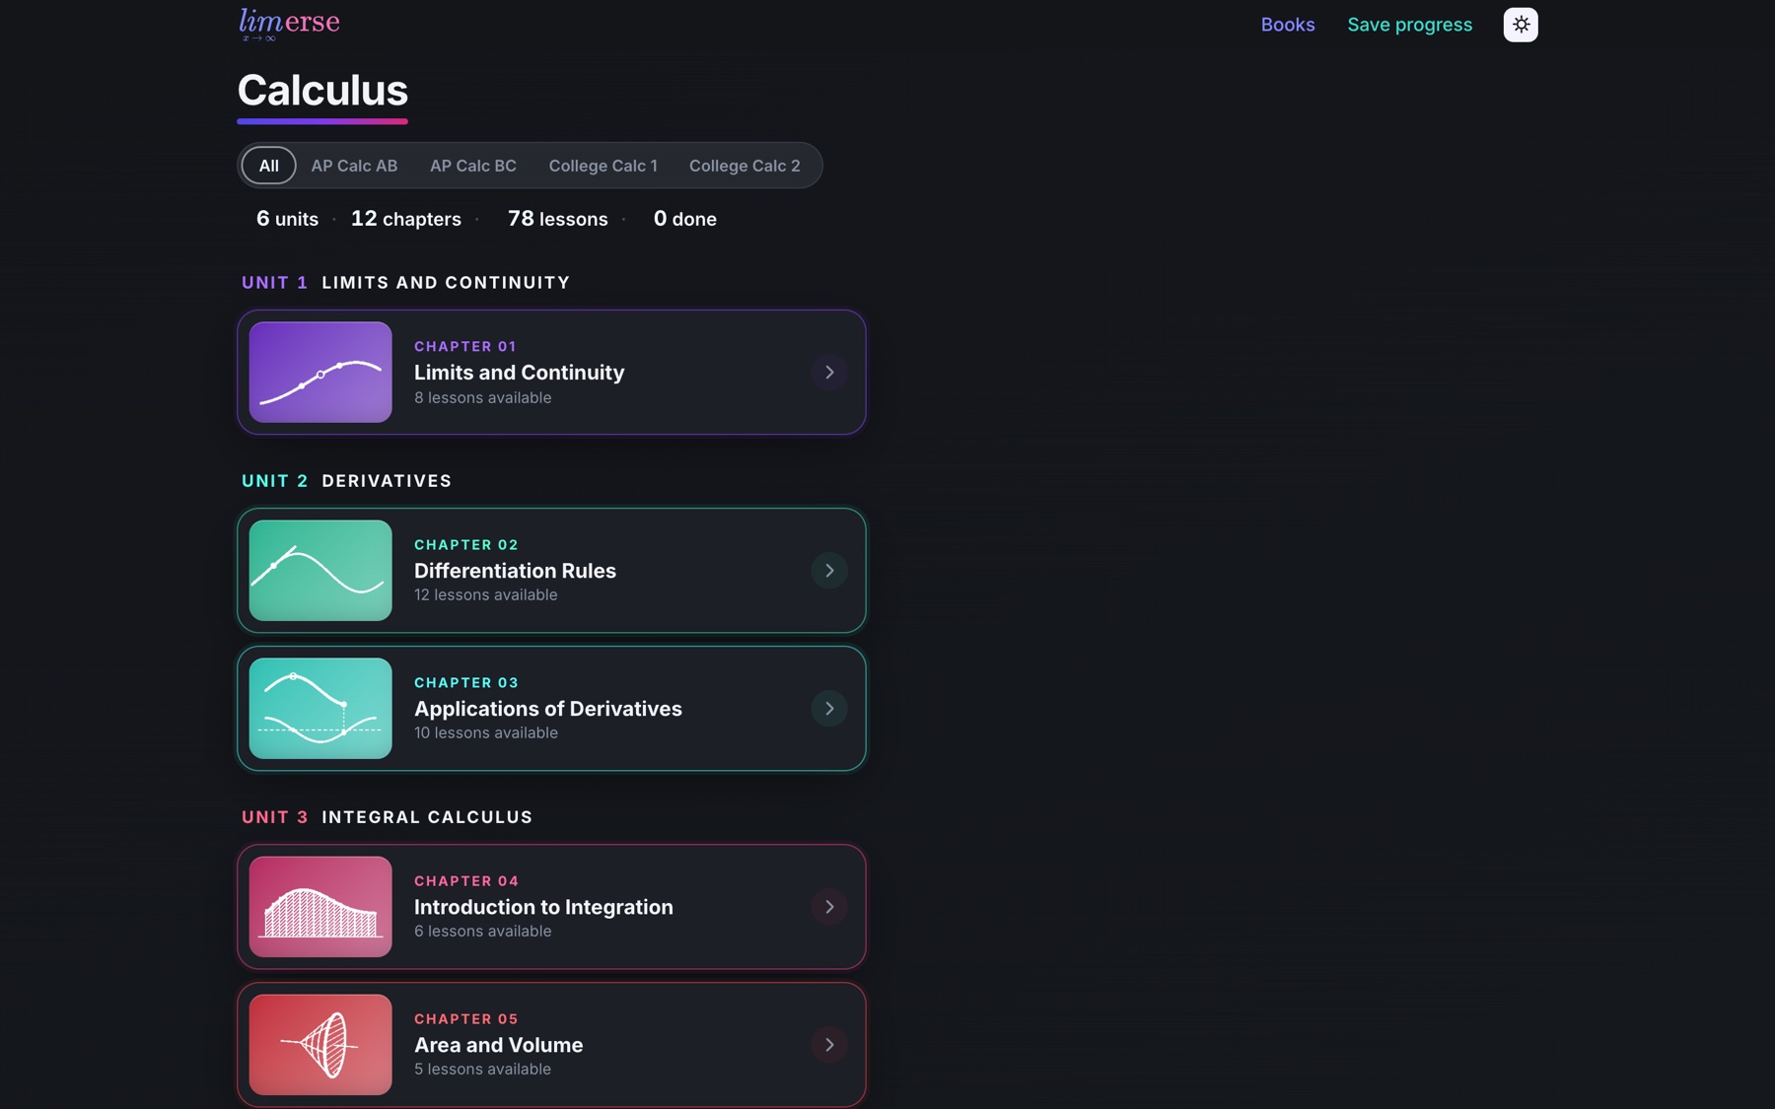Screen dimensions: 1775x1109
Task: Click the '0 done' stat
Action: [685, 219]
